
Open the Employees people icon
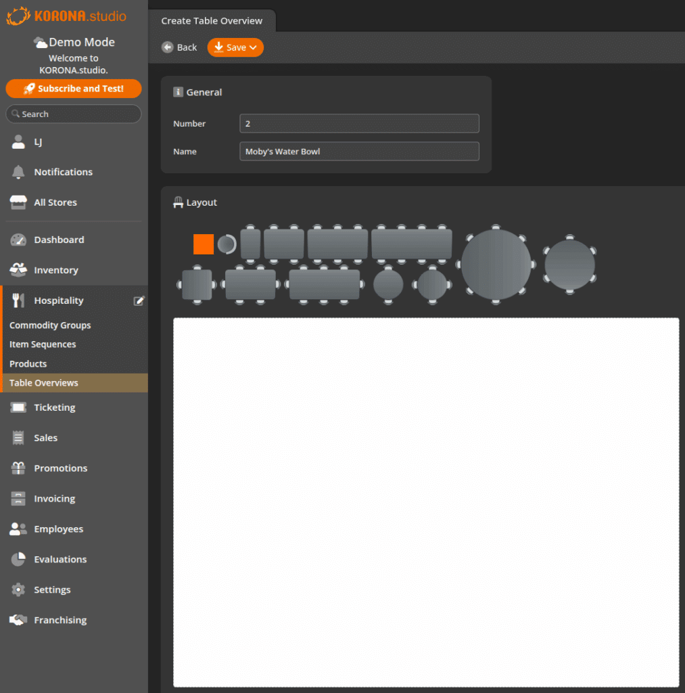[x=18, y=529]
